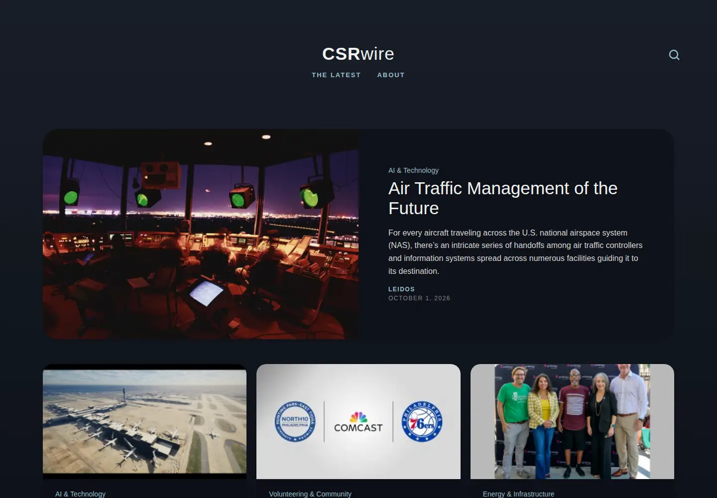Open the group photo card of five people
The height and width of the screenshot is (498, 717).
pyautogui.click(x=572, y=422)
